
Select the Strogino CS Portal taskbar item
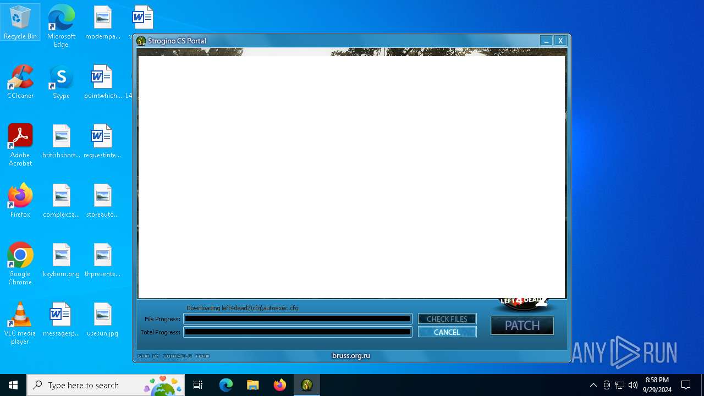[x=307, y=385]
